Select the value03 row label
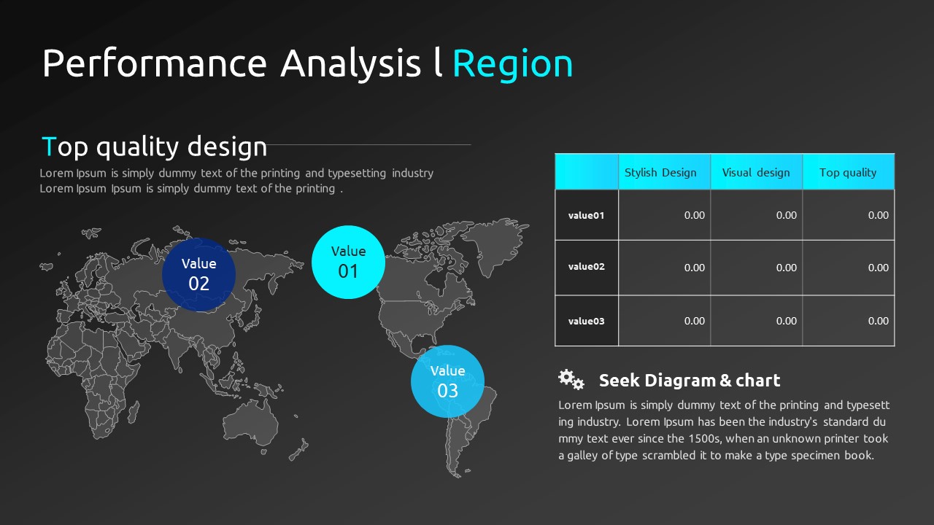The width and height of the screenshot is (934, 525). pyautogui.click(x=587, y=321)
